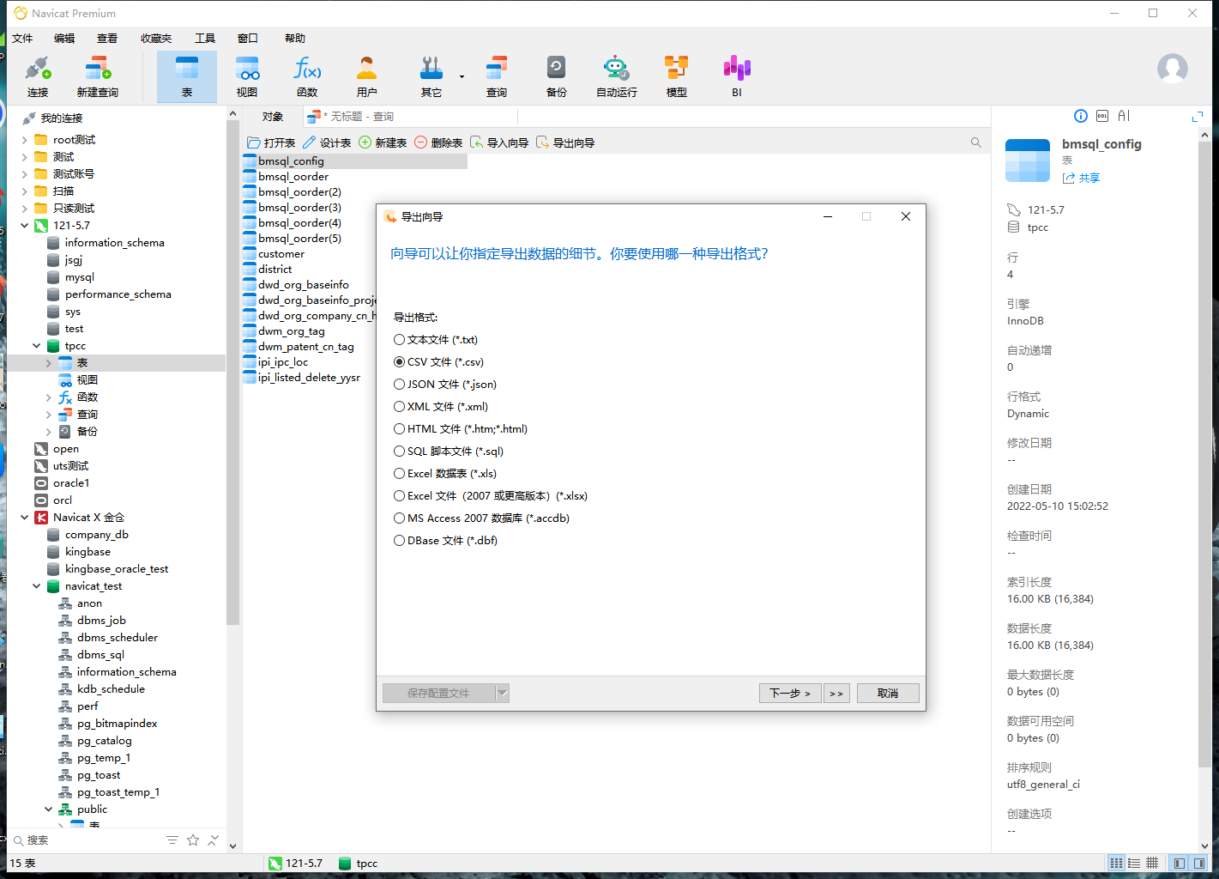Open the 保存配置文件 dropdown arrow
This screenshot has width=1219, height=879.
pyautogui.click(x=503, y=693)
